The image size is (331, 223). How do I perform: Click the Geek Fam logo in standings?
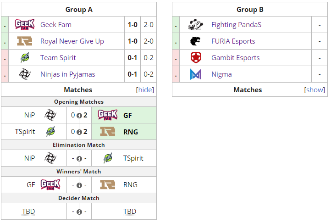point(24,25)
